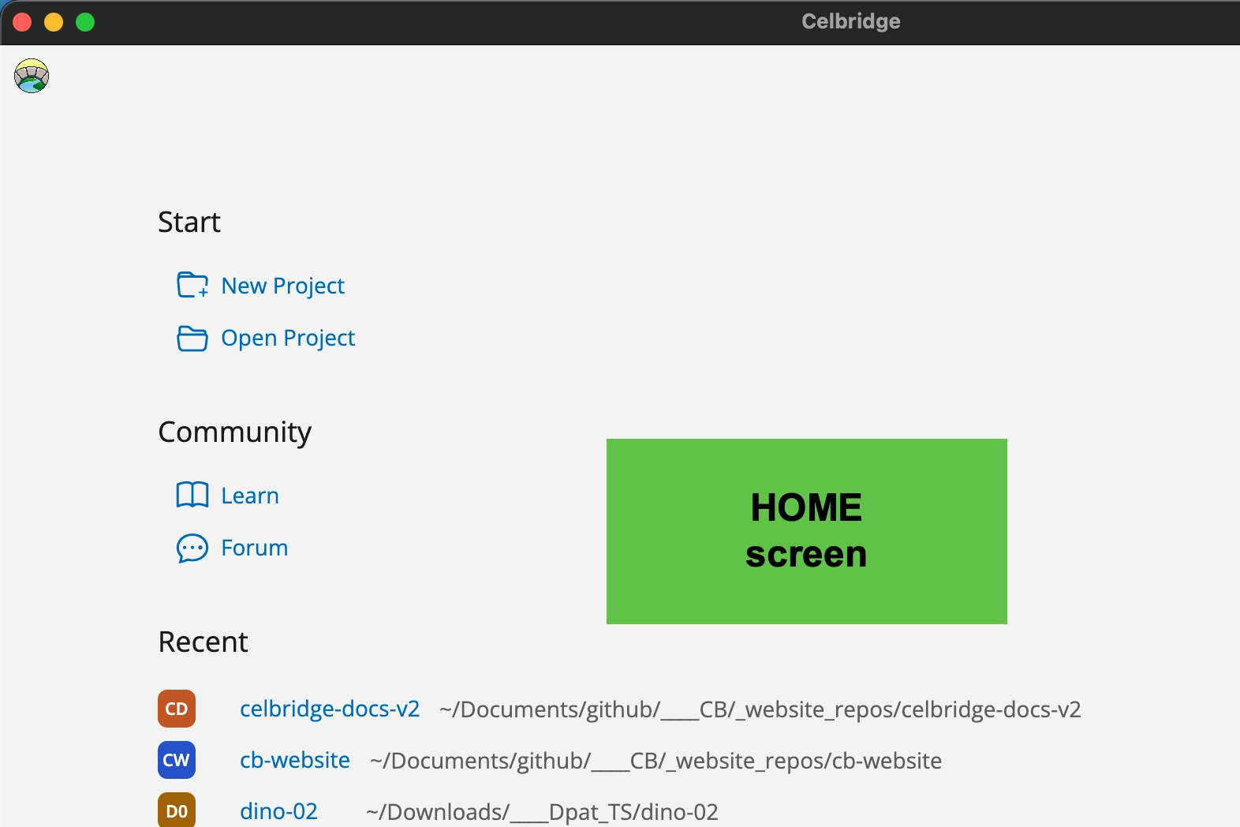
Task: Click the orange CD project badge
Action: (x=177, y=709)
